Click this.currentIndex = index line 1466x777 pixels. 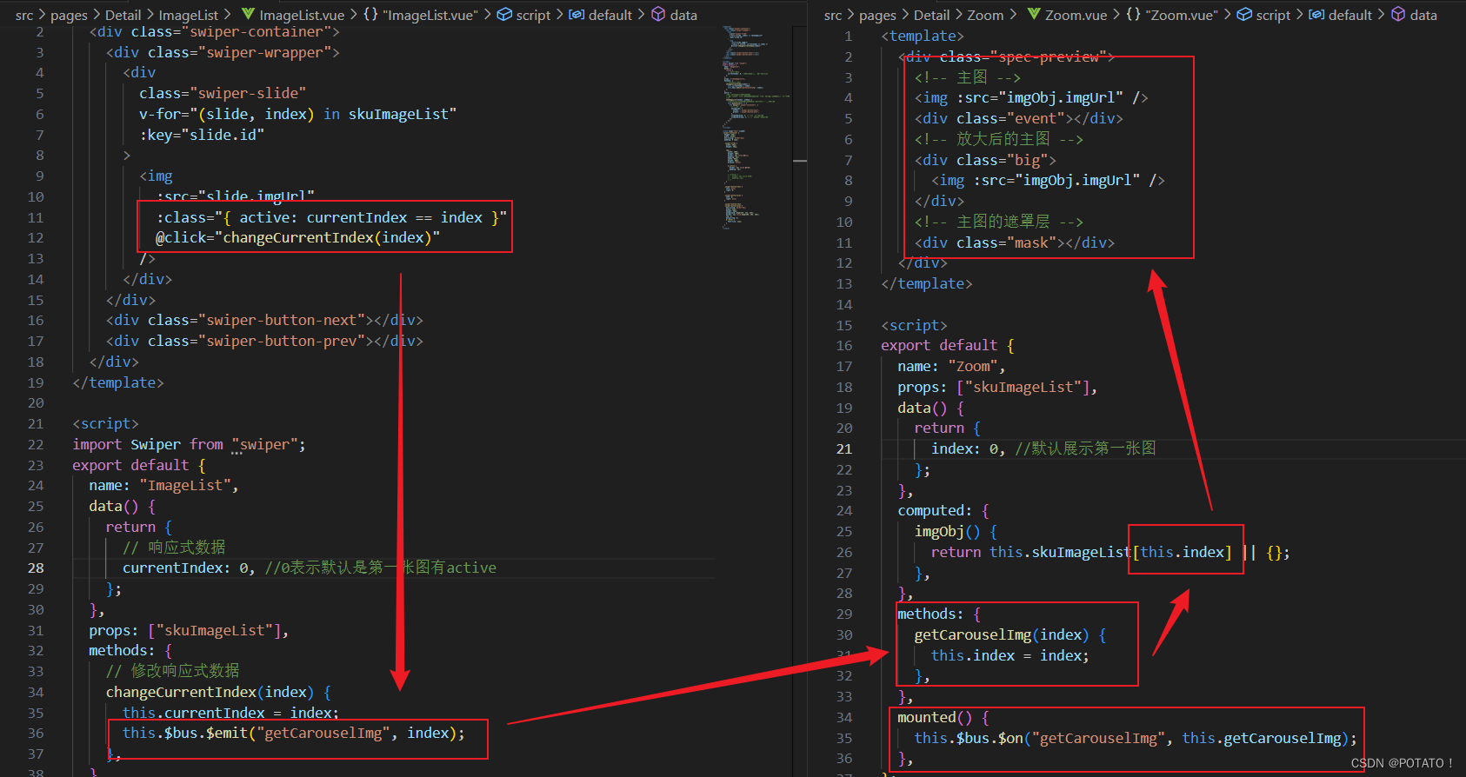pyautogui.click(x=230, y=713)
